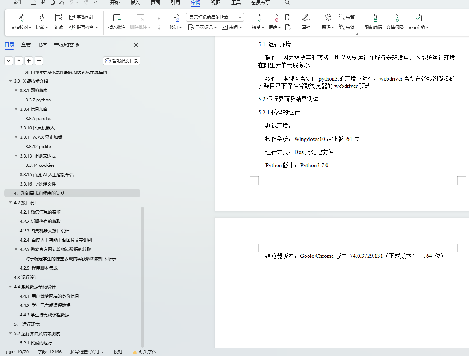Switch to the 书签 sidebar tab
Screen dimensions: 469x356
click(42, 45)
